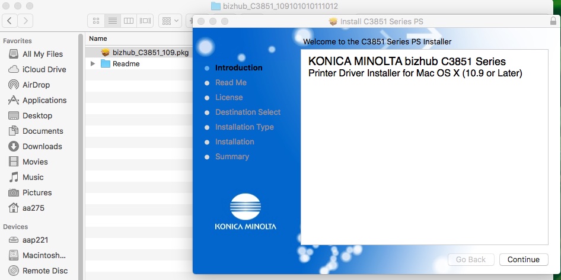Click the License step in installer
The image size is (561, 280).
(x=229, y=97)
